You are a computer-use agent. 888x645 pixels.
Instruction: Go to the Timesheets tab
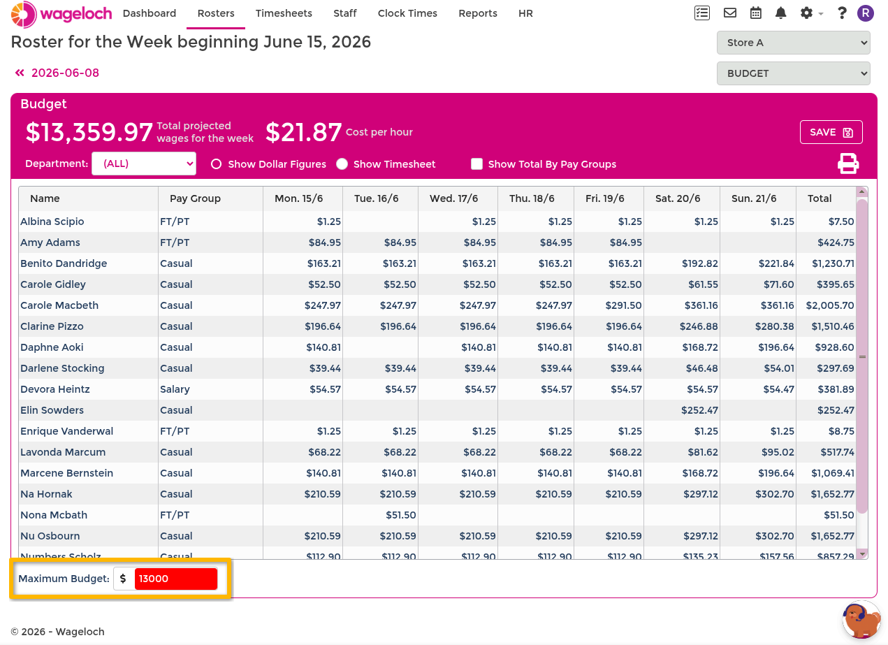pyautogui.click(x=284, y=13)
